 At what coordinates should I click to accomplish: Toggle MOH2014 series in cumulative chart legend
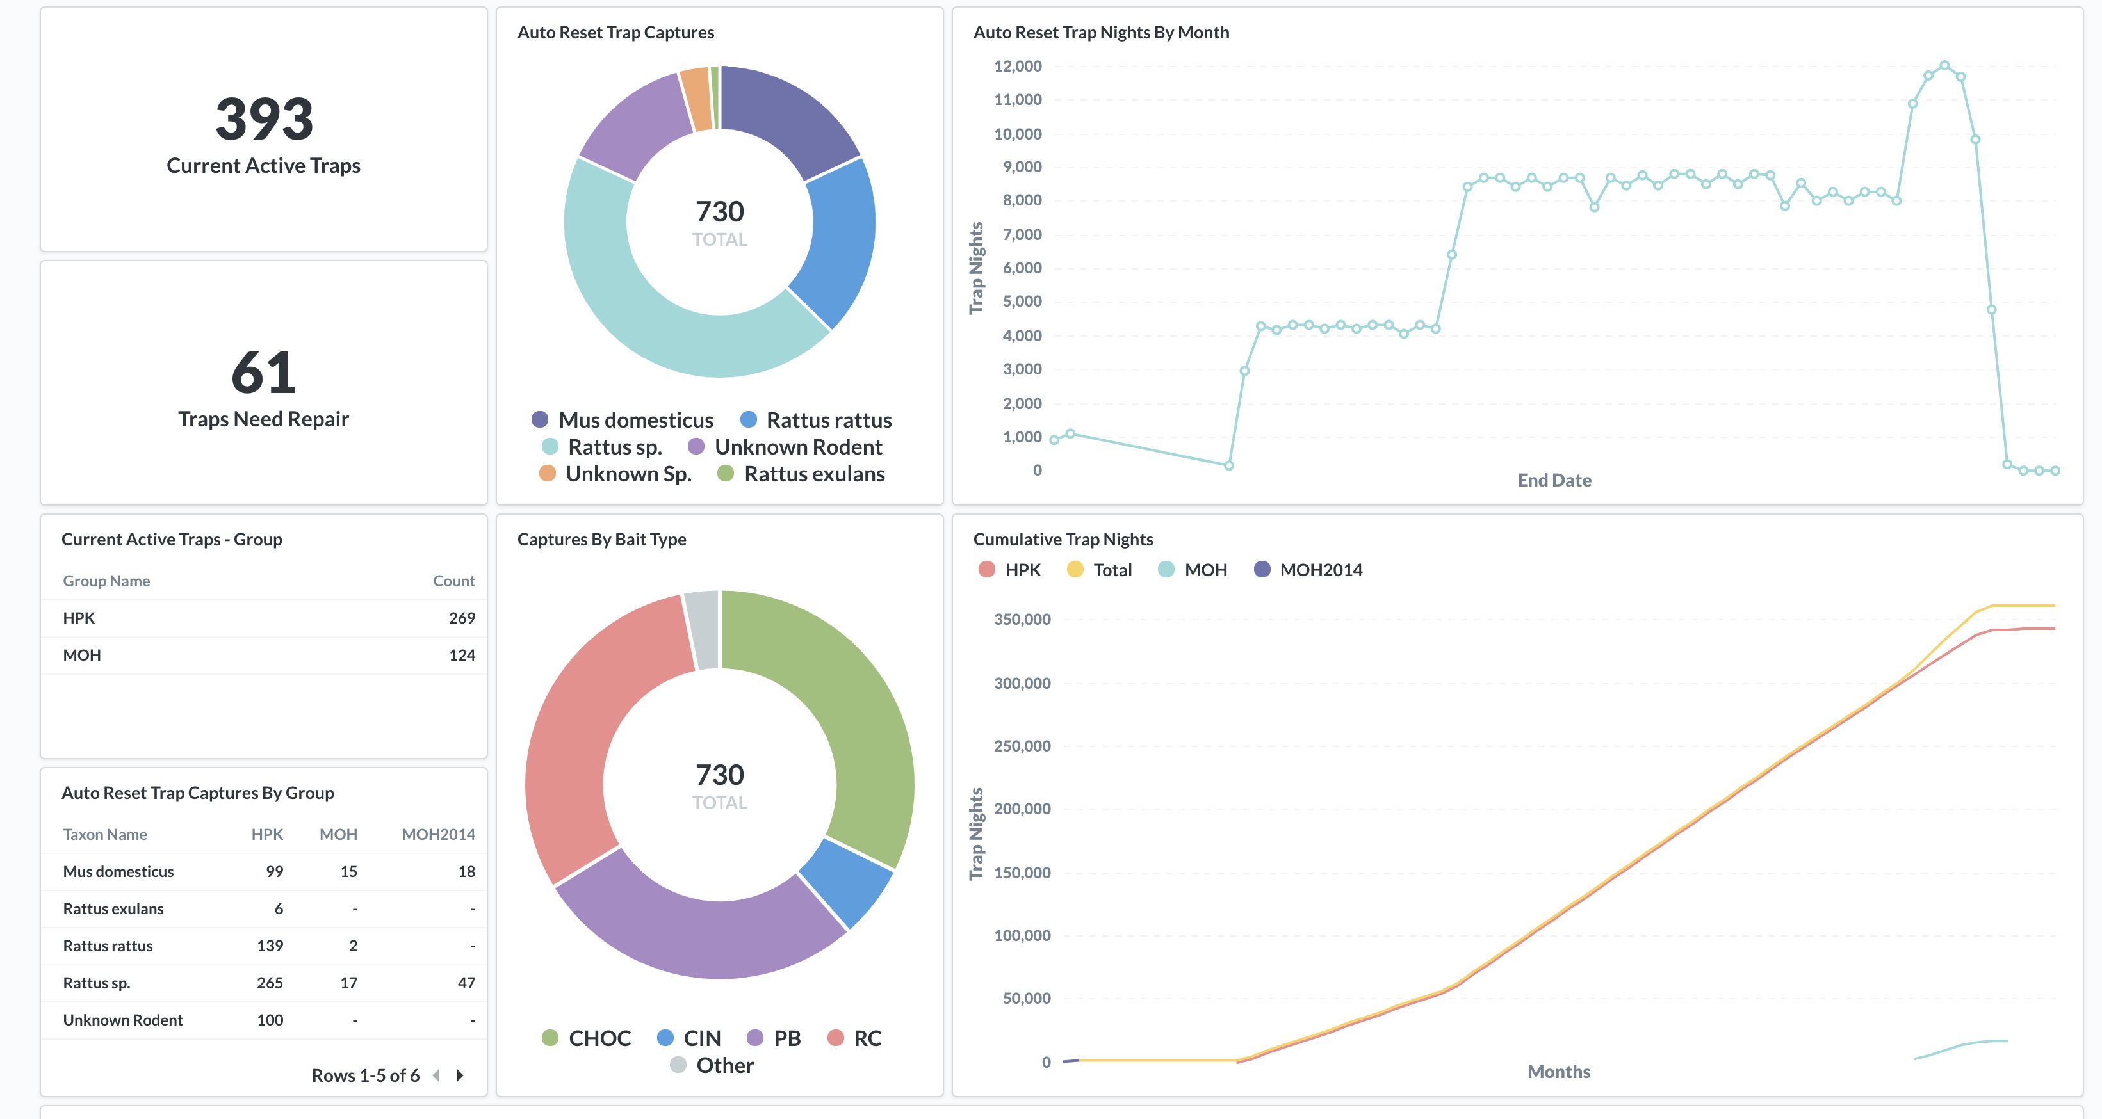tap(1308, 570)
